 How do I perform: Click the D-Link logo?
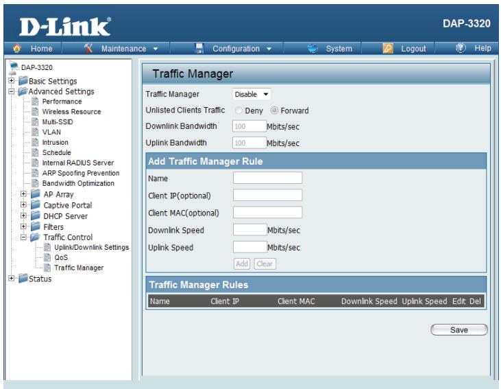[x=65, y=27]
